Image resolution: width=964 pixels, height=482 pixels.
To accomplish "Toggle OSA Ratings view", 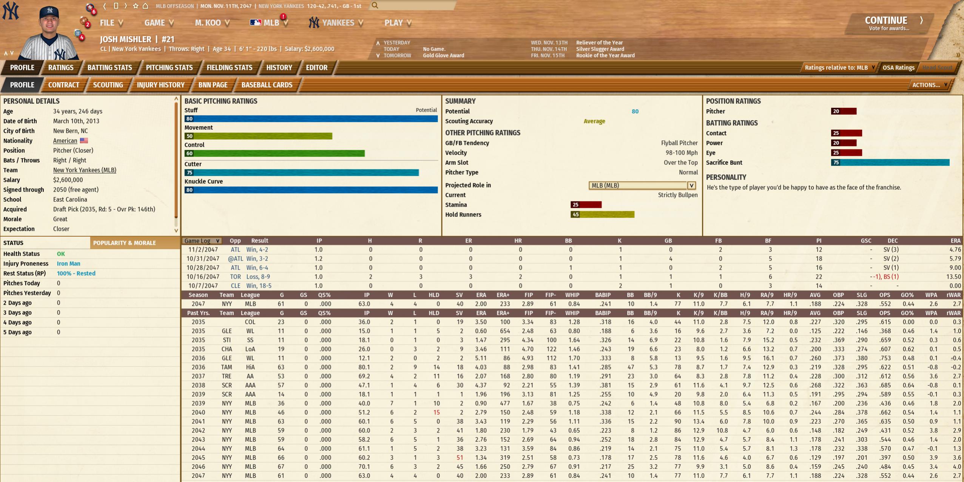I will click(898, 68).
